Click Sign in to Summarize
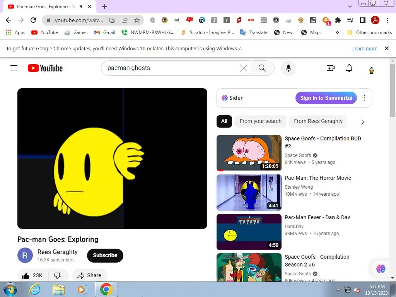 (x=326, y=98)
